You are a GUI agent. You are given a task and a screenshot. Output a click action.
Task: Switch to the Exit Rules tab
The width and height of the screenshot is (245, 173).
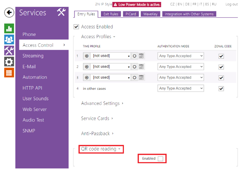[110, 14]
